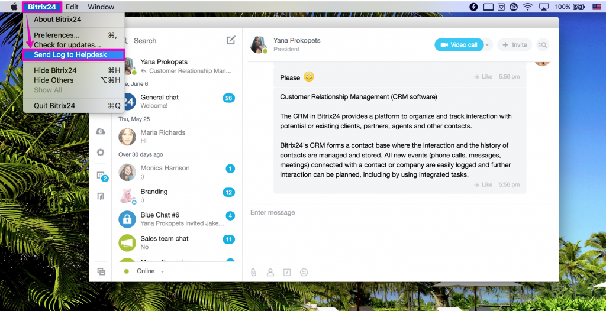Image resolution: width=606 pixels, height=311 pixels.
Task: Open the Edit menu
Action: point(72,7)
